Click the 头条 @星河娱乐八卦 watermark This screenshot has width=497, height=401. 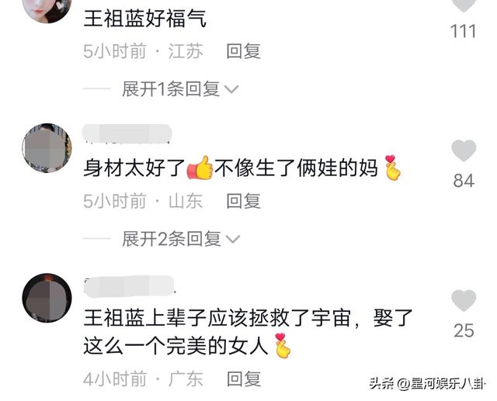[x=427, y=384]
